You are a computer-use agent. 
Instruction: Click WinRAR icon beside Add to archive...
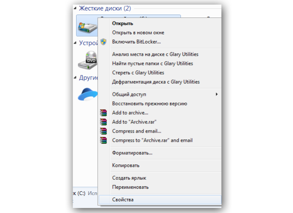(104, 113)
